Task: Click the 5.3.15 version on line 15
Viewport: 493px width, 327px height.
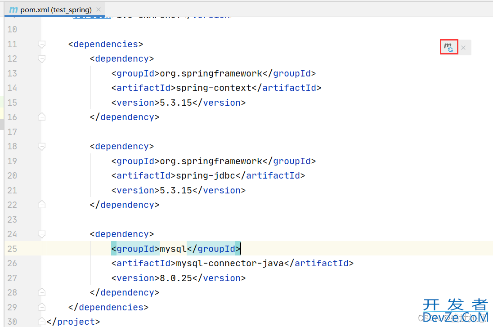Action: (x=176, y=103)
